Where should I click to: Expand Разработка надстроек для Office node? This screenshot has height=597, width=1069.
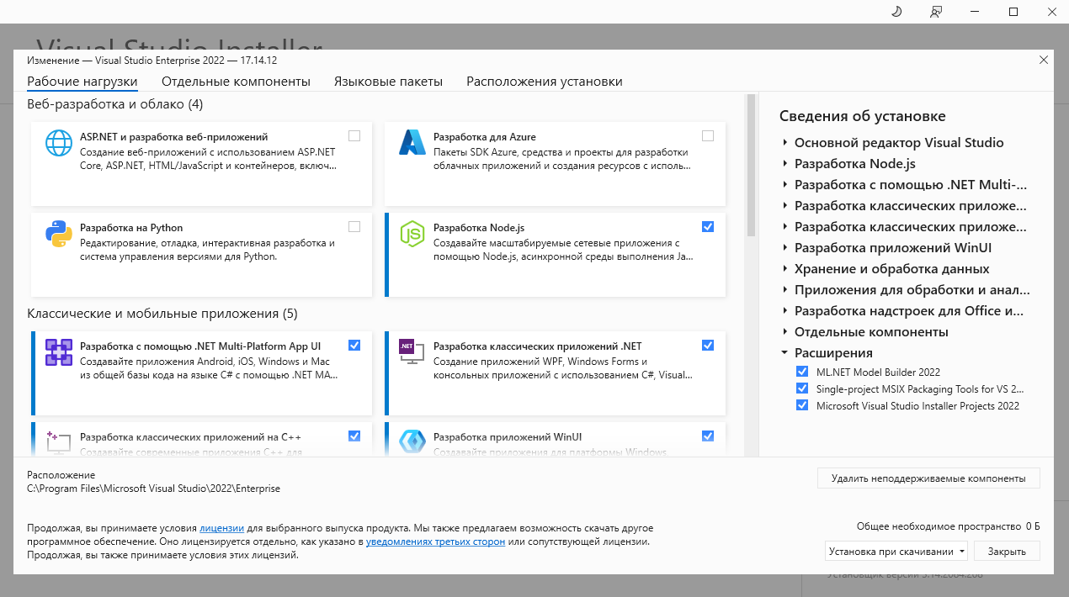784,311
